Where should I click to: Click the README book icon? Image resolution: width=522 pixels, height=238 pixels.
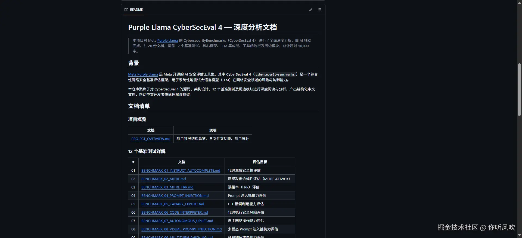click(x=126, y=10)
